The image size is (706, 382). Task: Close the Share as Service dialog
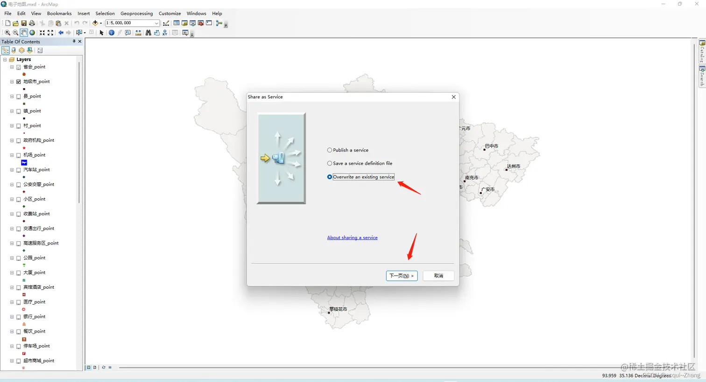453,97
